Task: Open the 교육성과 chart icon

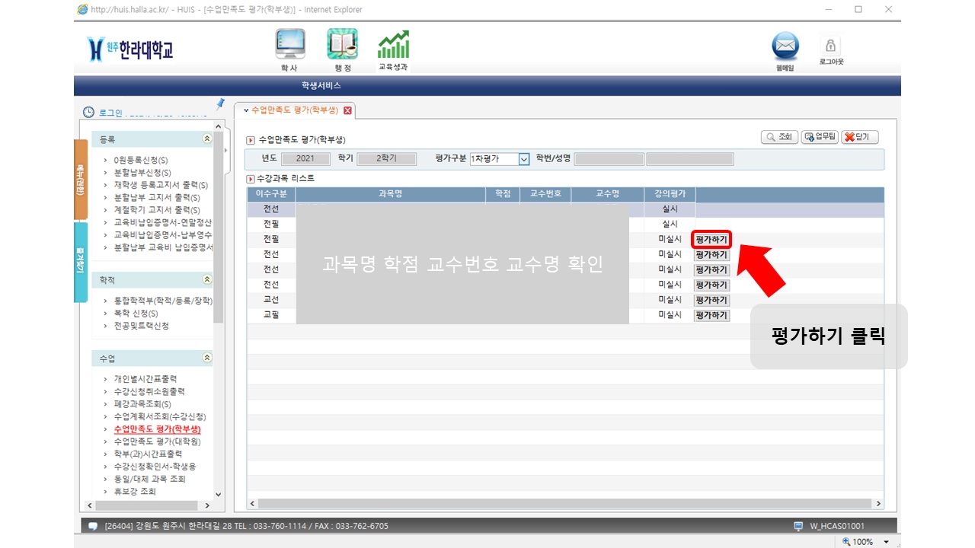Action: [393, 45]
